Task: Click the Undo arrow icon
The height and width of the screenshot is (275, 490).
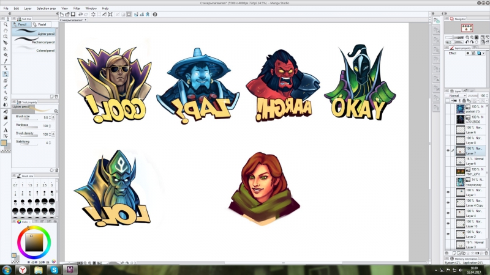Action: tap(80, 14)
